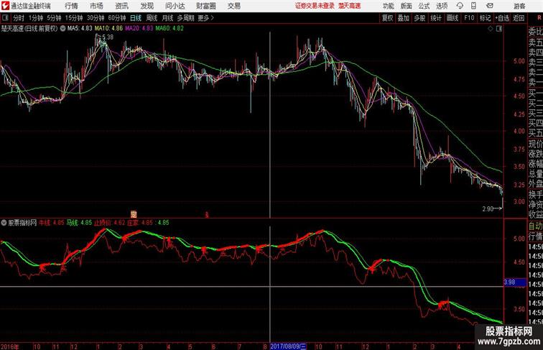This screenshot has height=350, width=543.
Task: Open F10 company info button
Action: coord(469,18)
